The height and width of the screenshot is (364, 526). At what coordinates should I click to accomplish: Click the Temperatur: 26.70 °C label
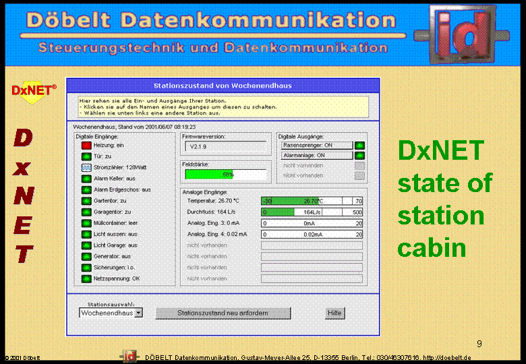(x=213, y=201)
